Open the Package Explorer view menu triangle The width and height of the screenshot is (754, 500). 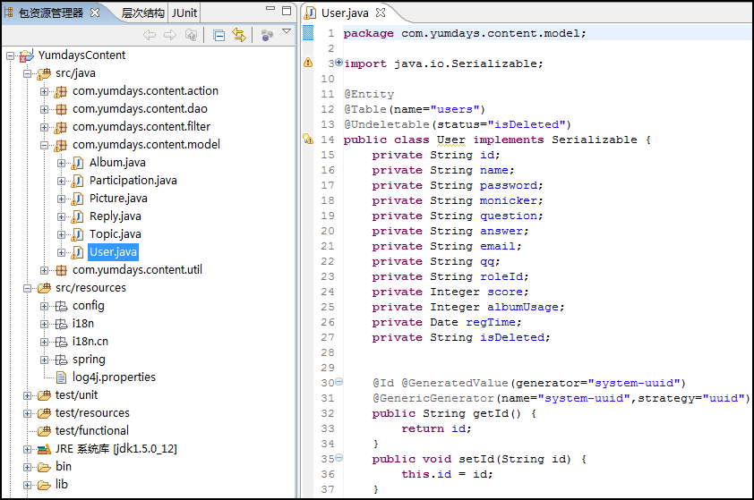pyautogui.click(x=287, y=31)
